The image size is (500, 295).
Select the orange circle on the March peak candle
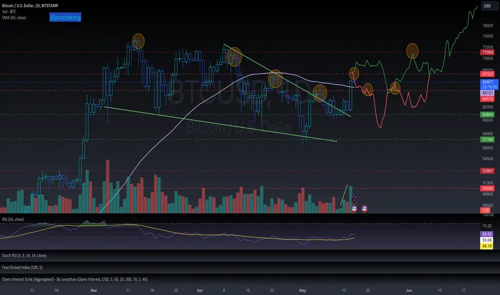tap(138, 41)
